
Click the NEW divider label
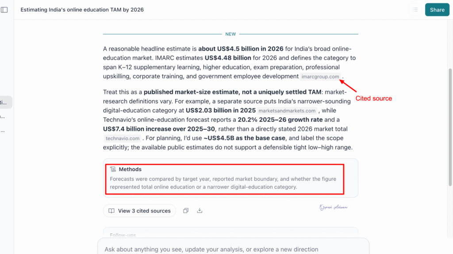230,34
